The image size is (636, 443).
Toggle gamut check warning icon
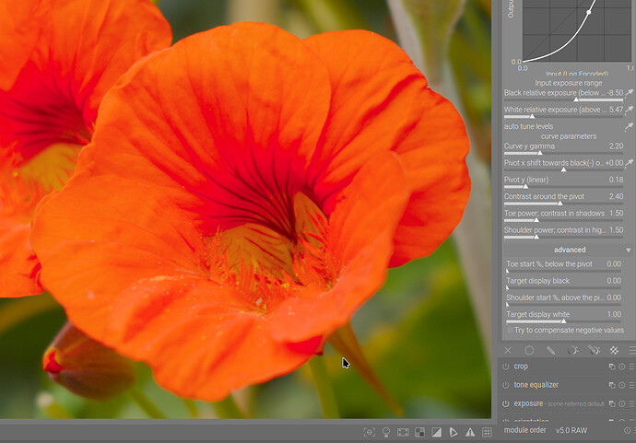469,431
